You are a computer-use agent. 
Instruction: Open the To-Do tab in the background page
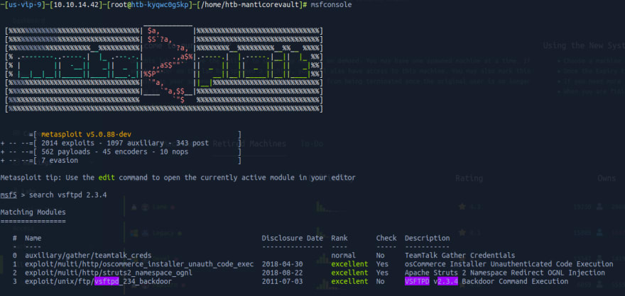(312, 144)
